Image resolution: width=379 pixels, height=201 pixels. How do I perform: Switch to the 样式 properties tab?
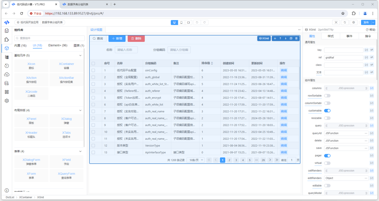point(330,36)
